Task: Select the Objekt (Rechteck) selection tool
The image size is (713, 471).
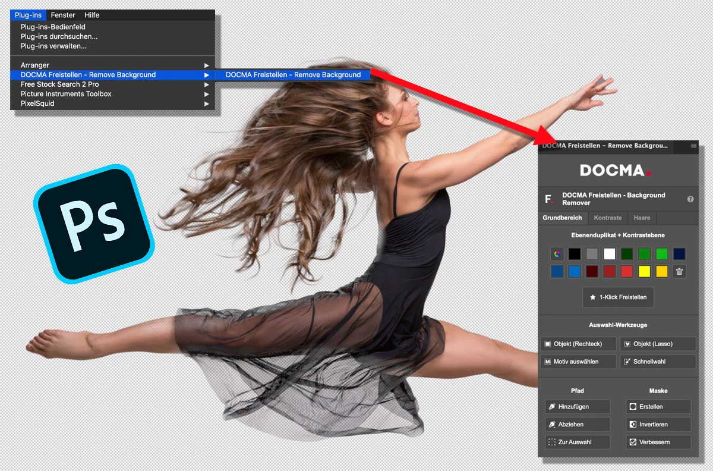Action: (x=578, y=344)
